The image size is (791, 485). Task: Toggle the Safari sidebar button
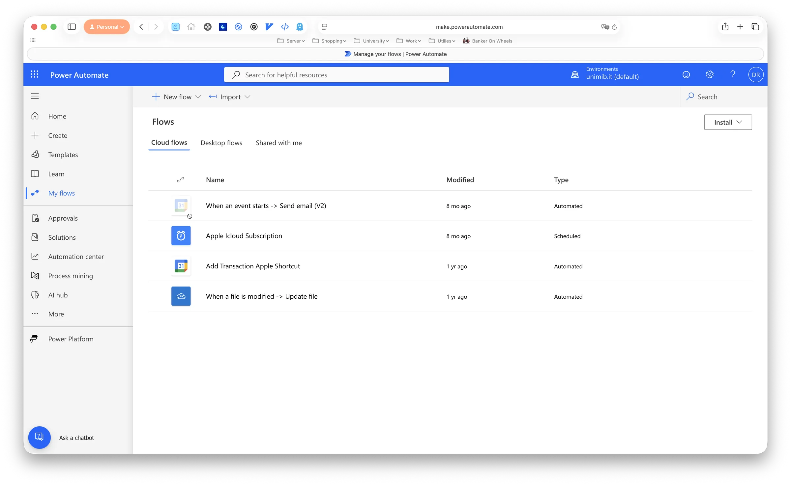pyautogui.click(x=72, y=27)
